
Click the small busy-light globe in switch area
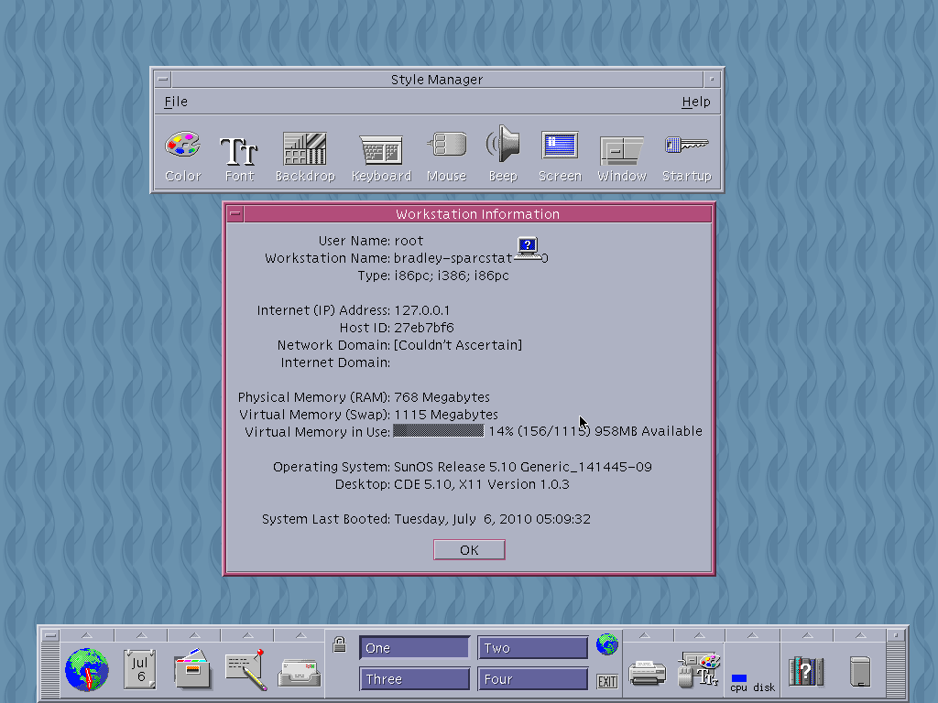click(607, 644)
